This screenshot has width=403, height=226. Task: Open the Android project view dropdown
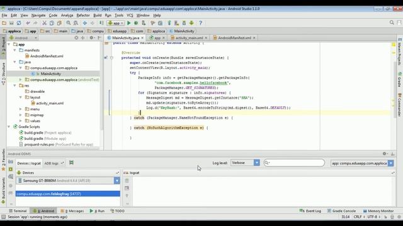23,38
